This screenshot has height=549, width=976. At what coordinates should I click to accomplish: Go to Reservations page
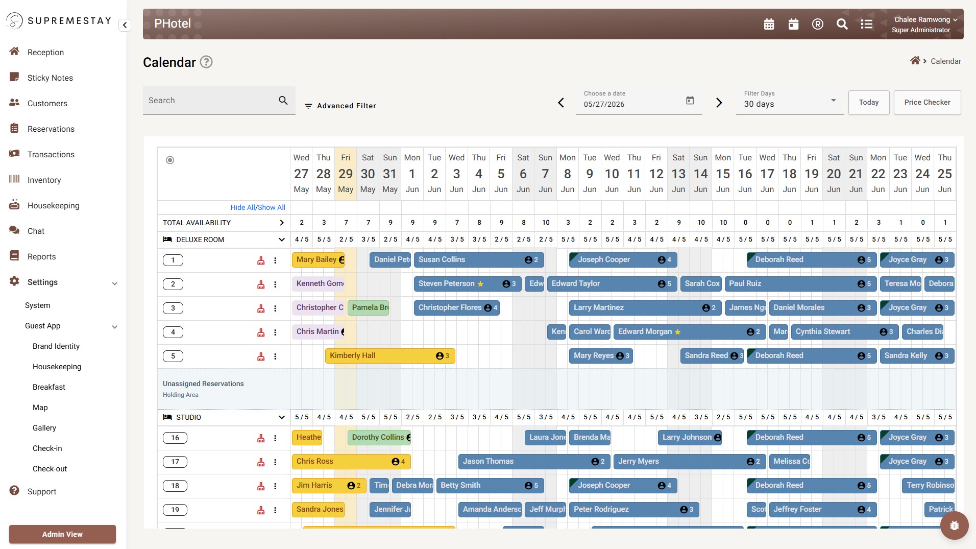coord(51,129)
